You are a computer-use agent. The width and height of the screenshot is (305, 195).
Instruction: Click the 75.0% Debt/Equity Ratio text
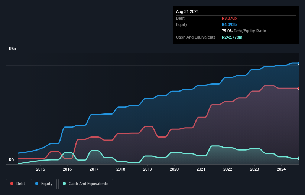244,31
